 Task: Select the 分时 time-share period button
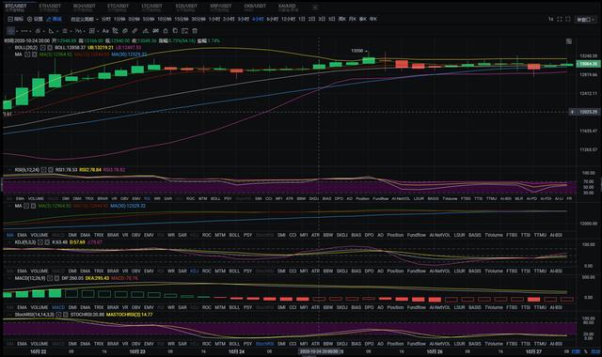[x=106, y=19]
